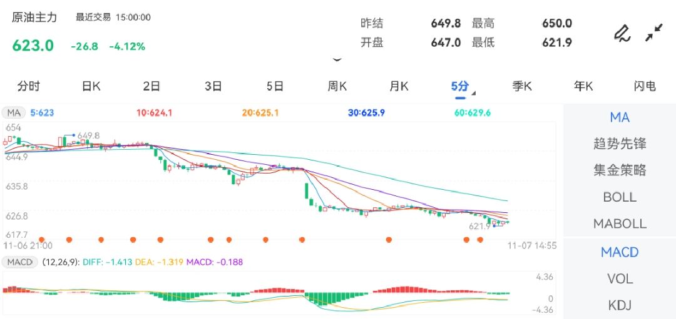This screenshot has height=319, width=676.
Task: Click the collapse fullscreen arrows icon
Action: click(654, 33)
